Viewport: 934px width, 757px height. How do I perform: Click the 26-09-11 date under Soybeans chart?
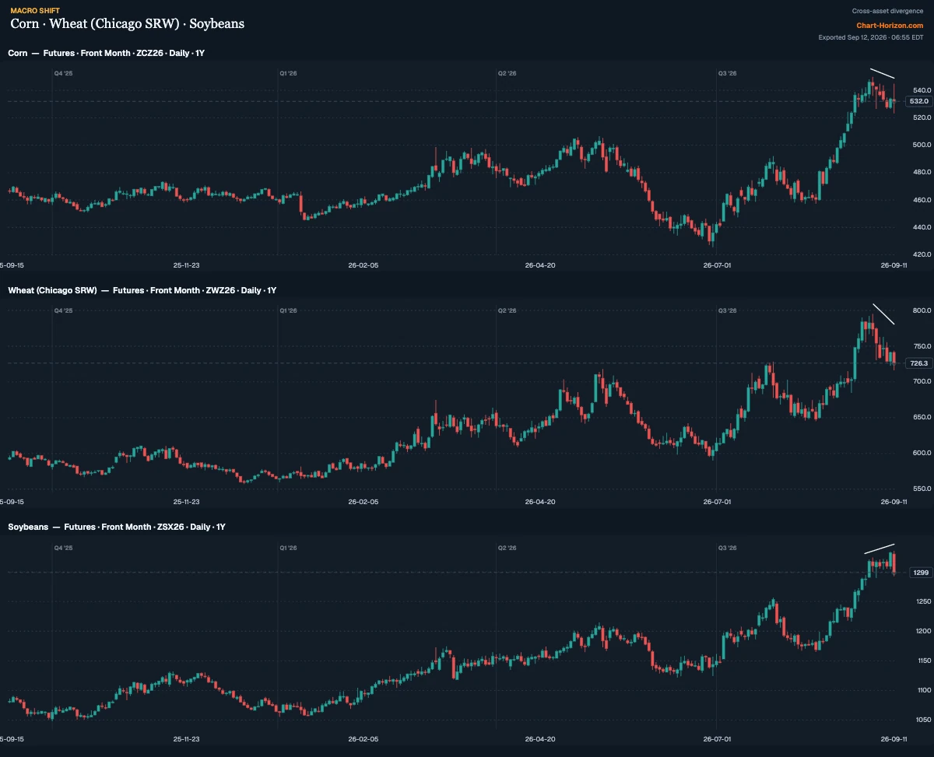click(x=894, y=739)
